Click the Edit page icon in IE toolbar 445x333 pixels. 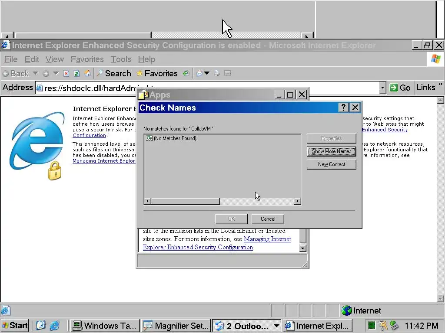[228, 74]
